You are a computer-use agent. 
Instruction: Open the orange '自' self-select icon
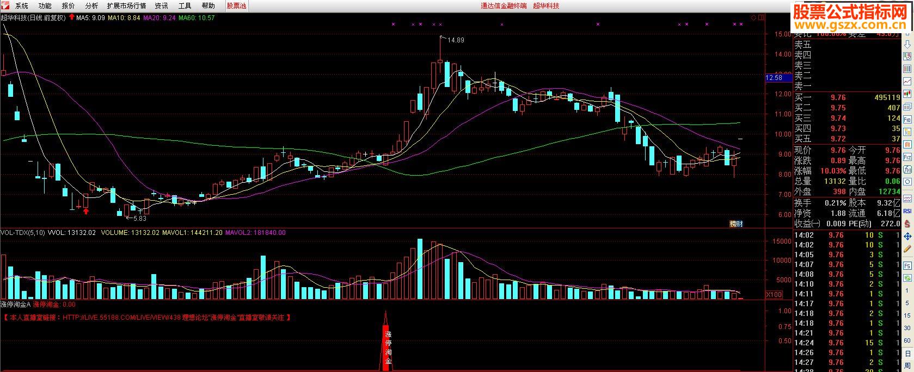click(x=907, y=144)
